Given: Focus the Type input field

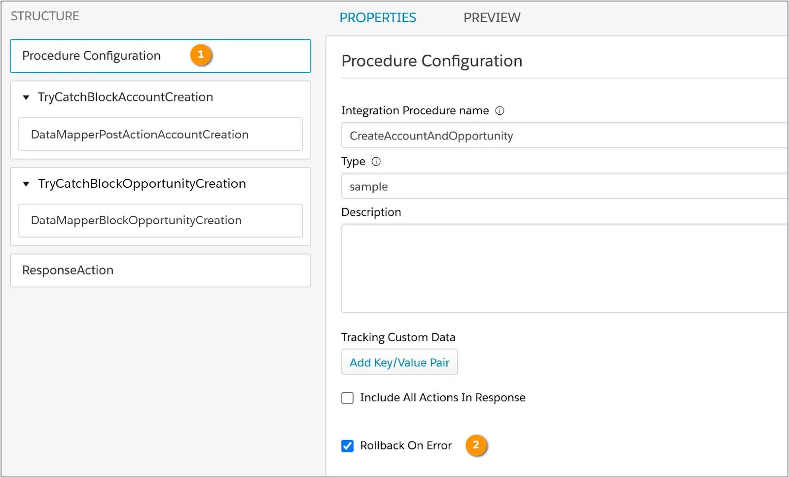Looking at the screenshot, I should [565, 186].
